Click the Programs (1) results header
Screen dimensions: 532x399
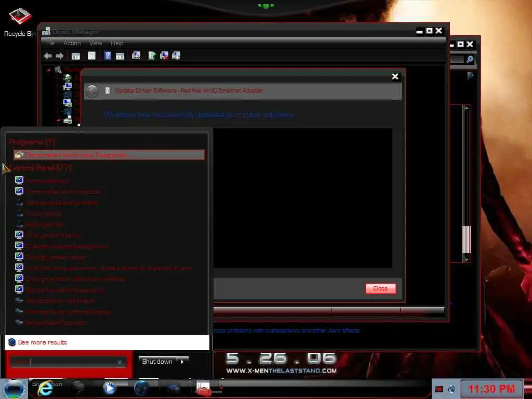click(x=32, y=142)
